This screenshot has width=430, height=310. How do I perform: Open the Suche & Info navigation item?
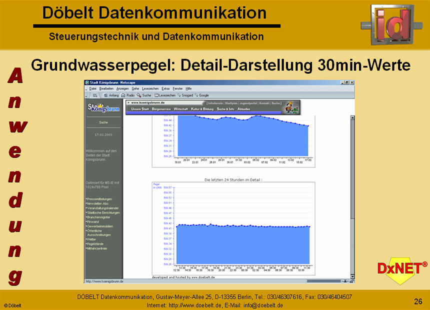click(x=225, y=109)
